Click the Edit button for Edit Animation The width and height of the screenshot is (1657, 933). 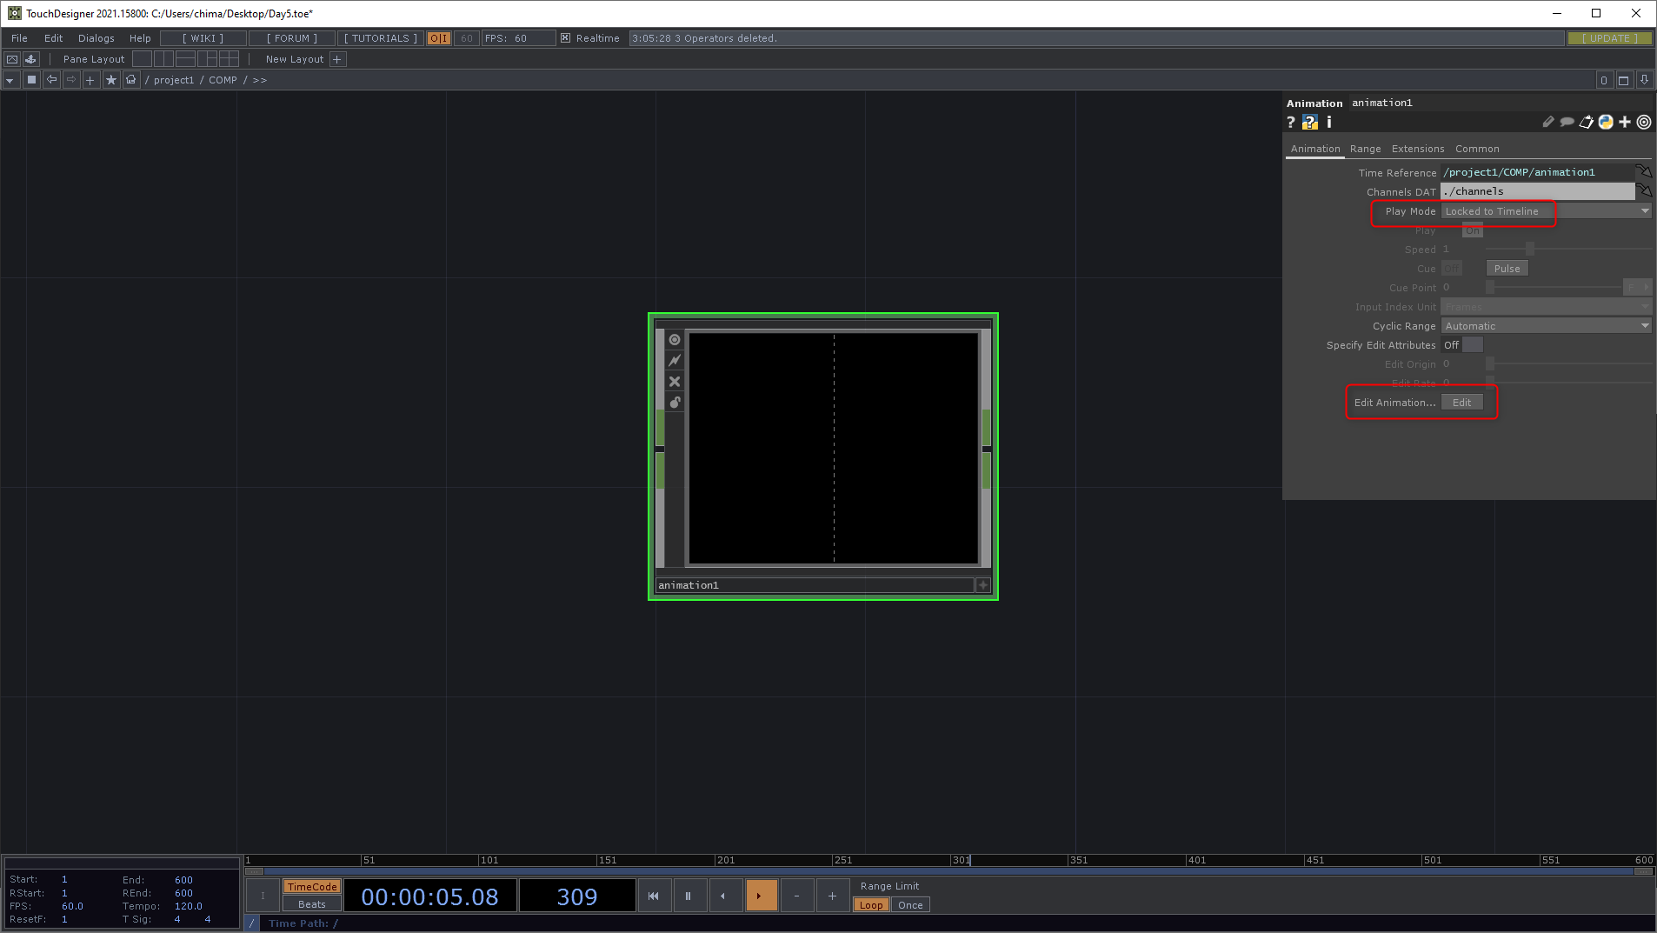1462,403
